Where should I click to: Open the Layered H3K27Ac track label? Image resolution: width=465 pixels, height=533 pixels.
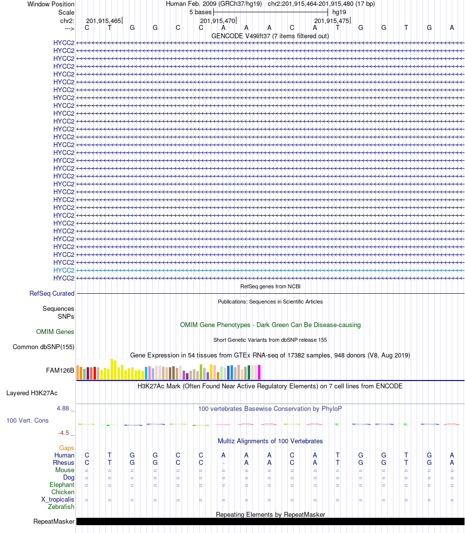[x=32, y=393]
